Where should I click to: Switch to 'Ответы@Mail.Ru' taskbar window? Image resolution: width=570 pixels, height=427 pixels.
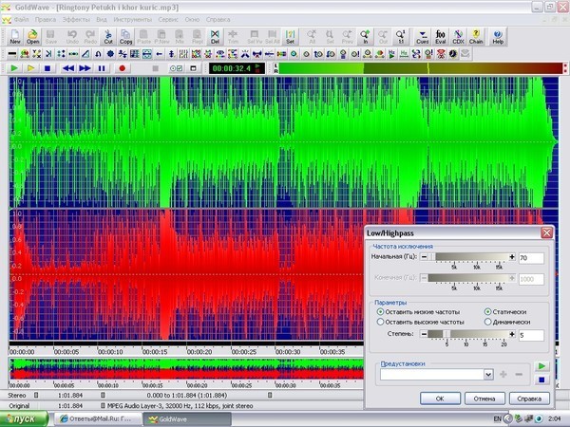coord(98,419)
